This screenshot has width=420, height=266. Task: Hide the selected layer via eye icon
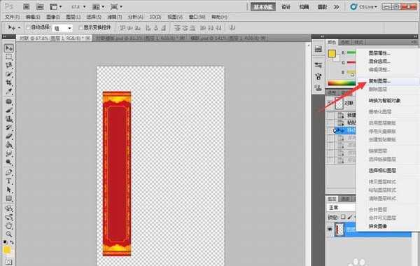tap(330, 230)
